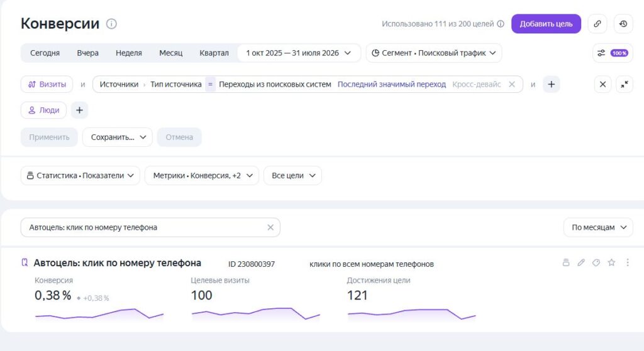This screenshot has height=351, width=644.
Task: Add a visit condition with plus after и
Action: coord(551,84)
